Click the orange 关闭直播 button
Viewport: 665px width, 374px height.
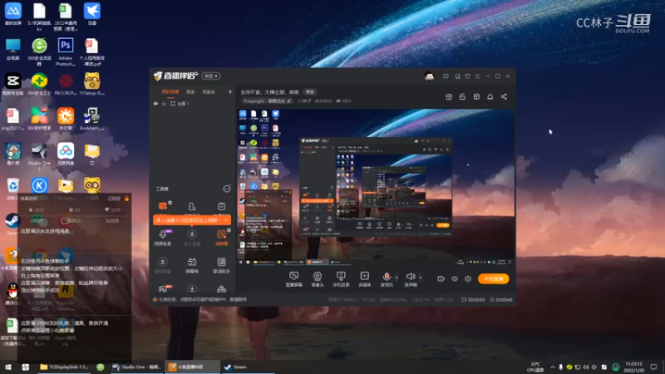[x=493, y=278]
